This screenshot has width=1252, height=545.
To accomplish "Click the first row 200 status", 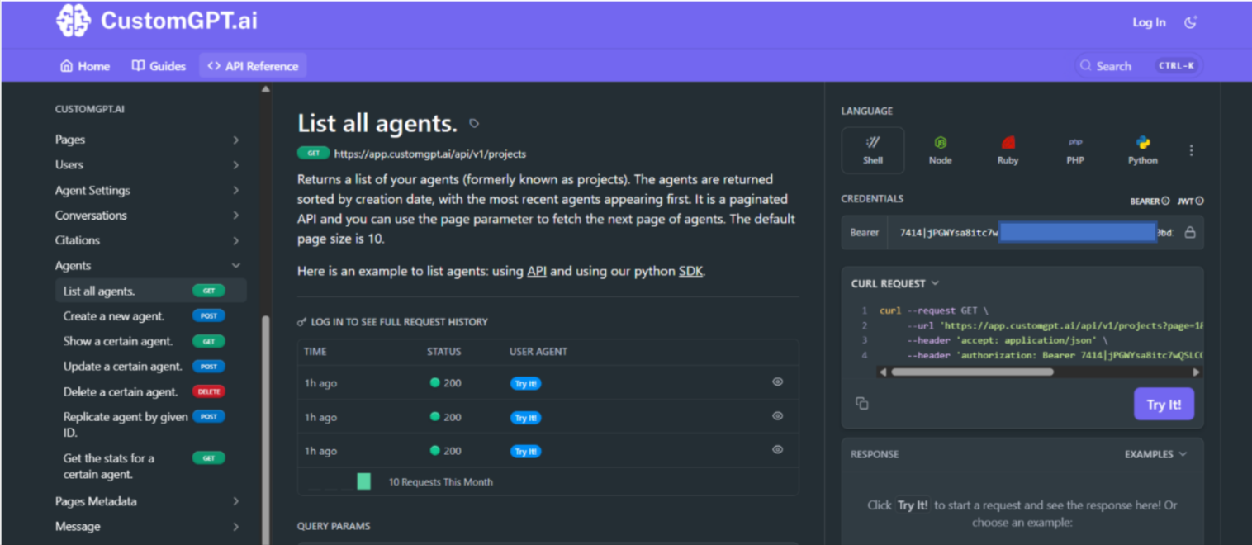I will click(x=446, y=383).
